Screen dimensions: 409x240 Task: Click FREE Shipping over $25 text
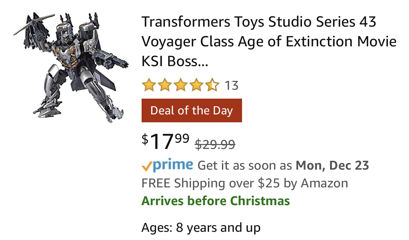pyautogui.click(x=245, y=183)
